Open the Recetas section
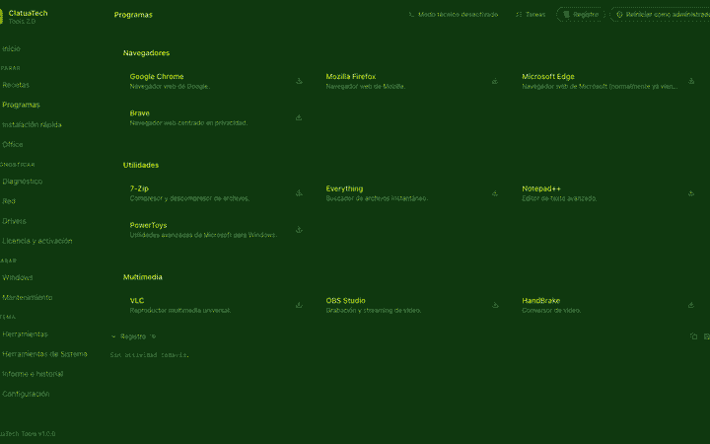This screenshot has height=444, width=710. pos(16,85)
